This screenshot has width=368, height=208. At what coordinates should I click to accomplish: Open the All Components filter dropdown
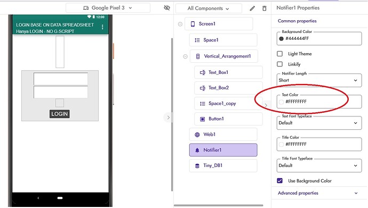click(x=209, y=9)
